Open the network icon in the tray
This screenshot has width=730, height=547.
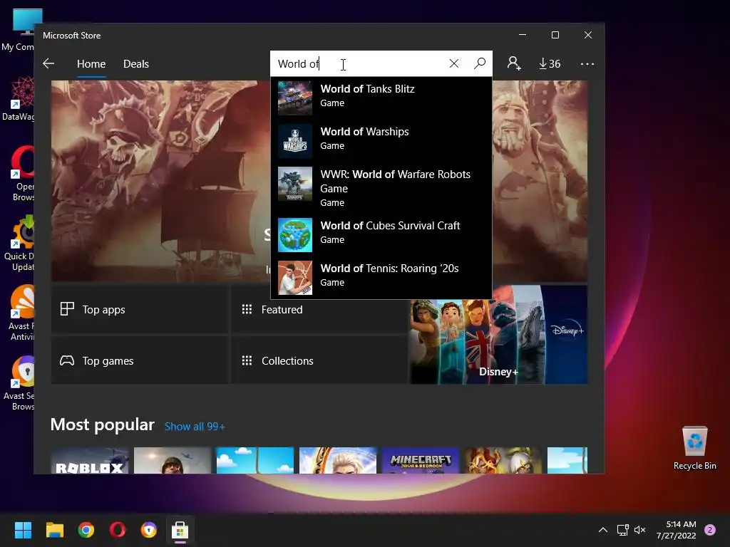[622, 530]
